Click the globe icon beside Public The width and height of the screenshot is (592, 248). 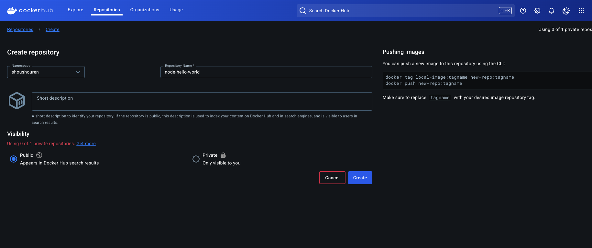(x=39, y=155)
